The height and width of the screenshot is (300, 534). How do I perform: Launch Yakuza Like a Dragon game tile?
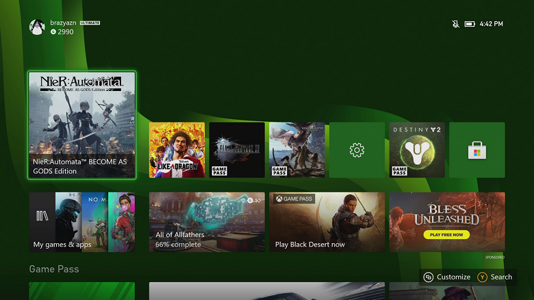point(177,150)
